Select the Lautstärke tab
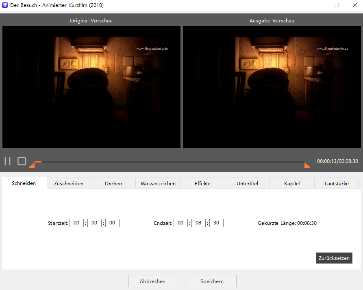The image size is (363, 290). point(336,183)
